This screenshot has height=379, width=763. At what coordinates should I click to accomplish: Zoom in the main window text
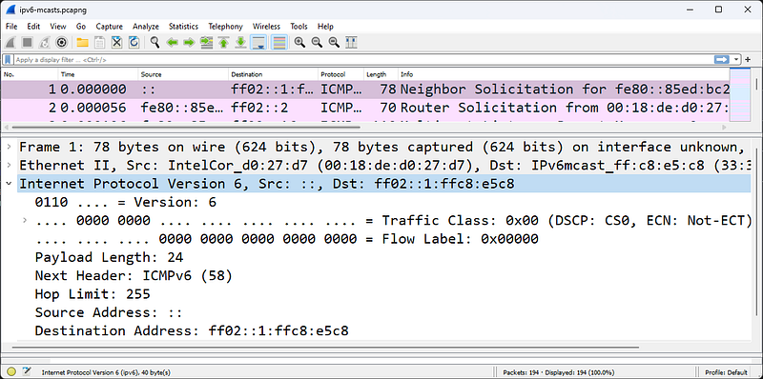pos(299,43)
